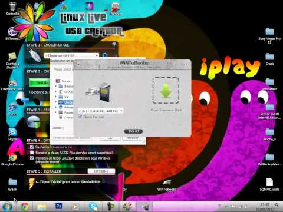Click OK in the folder browse dialog
The height and width of the screenshot is (212, 283).
pyautogui.click(x=110, y=138)
